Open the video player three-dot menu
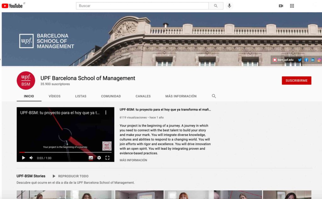The image size is (322, 199). [106, 112]
